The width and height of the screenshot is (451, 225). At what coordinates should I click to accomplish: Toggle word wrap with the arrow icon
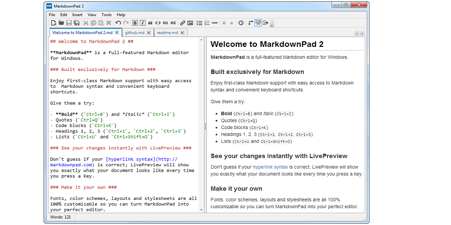click(x=250, y=22)
